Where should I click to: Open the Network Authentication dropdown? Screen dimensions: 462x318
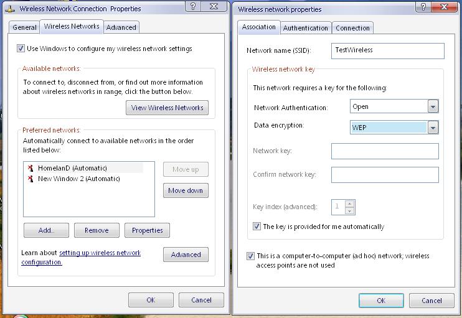(433, 106)
